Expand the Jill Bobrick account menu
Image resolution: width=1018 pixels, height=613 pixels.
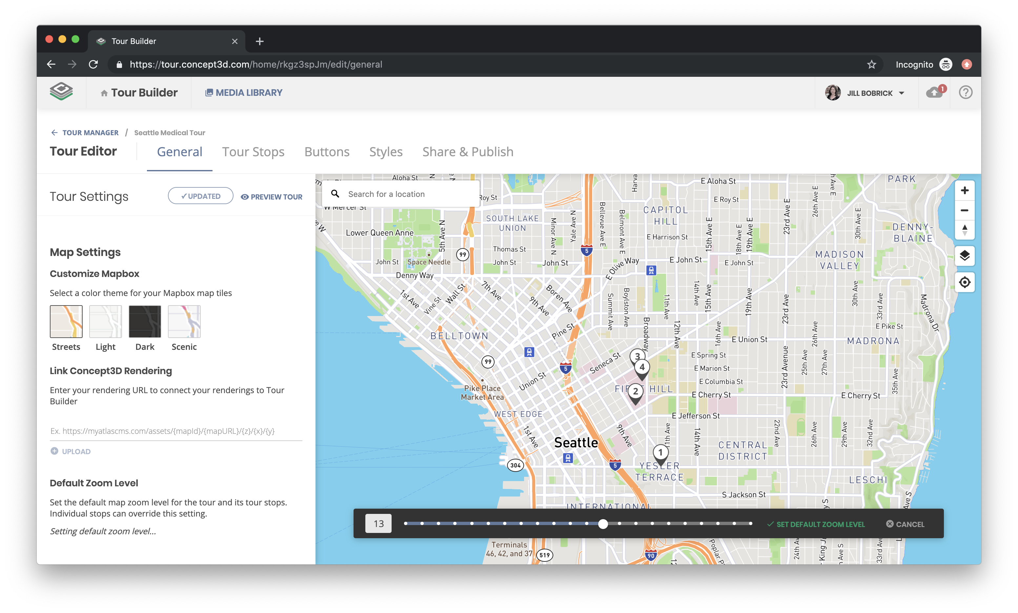(876, 93)
